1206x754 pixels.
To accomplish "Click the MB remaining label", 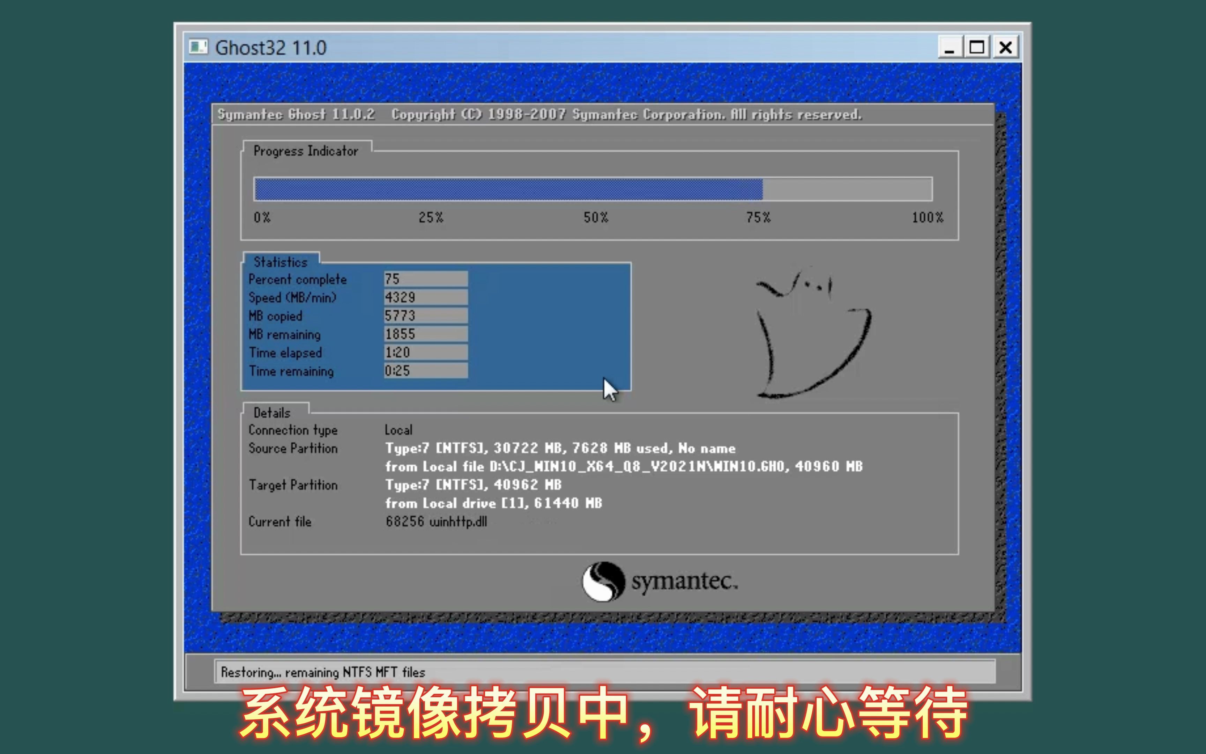I will coord(284,335).
